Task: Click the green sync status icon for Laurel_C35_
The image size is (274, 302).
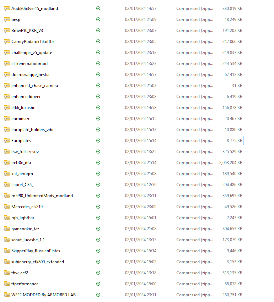Action: point(98,184)
